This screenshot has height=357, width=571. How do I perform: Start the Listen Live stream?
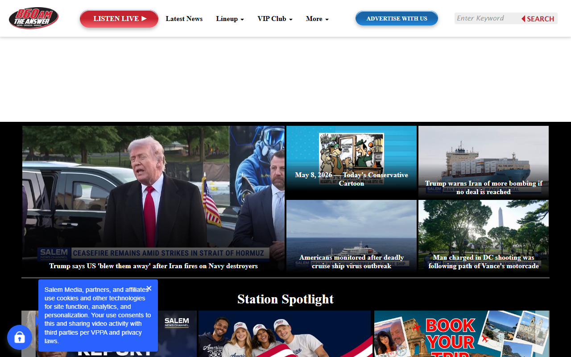pyautogui.click(x=119, y=19)
